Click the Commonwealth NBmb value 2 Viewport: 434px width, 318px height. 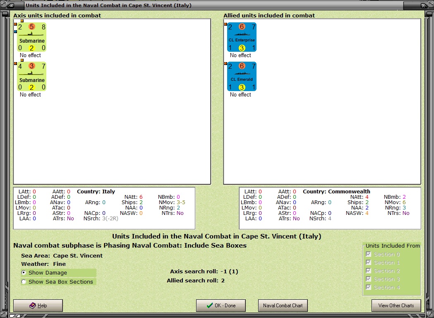(x=404, y=197)
